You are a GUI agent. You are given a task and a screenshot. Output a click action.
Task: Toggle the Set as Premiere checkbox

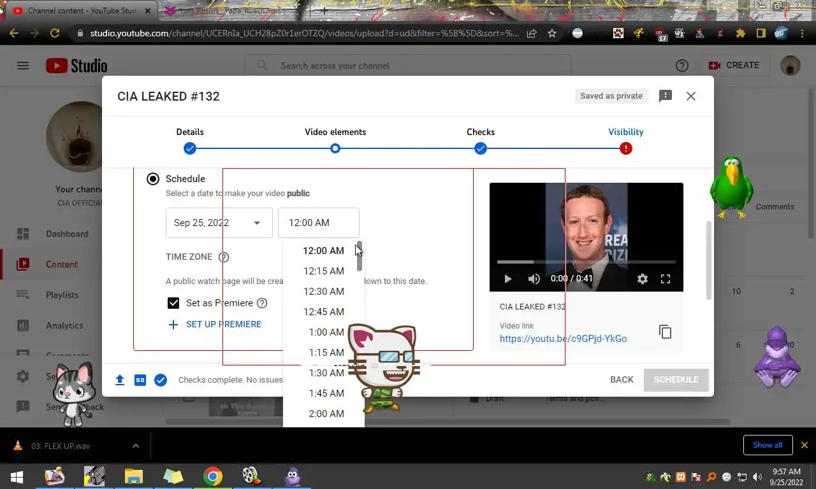tap(173, 303)
